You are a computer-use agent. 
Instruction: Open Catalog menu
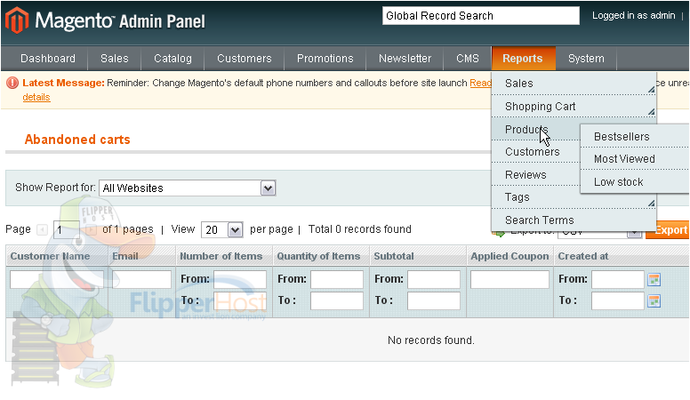click(x=172, y=58)
